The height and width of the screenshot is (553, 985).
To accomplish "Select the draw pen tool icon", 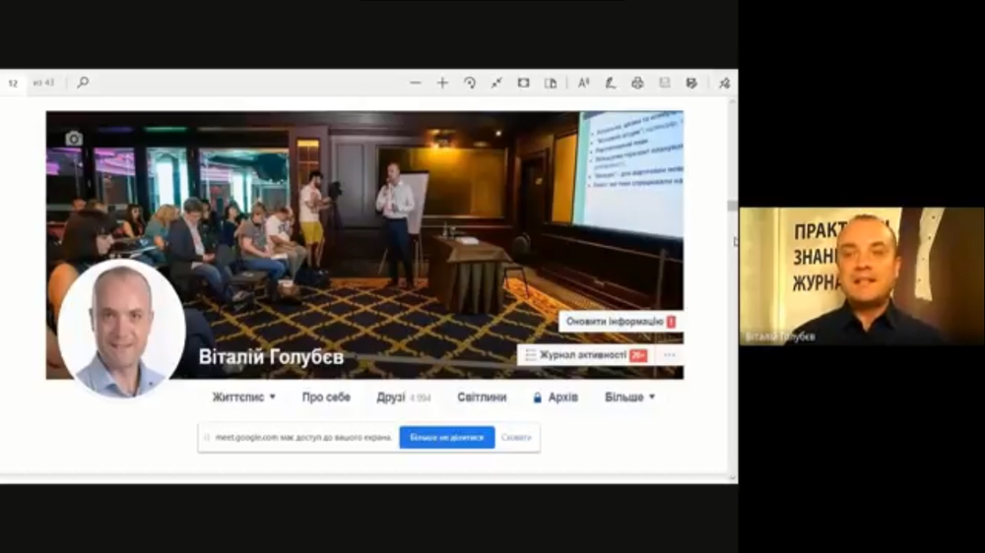I will pyautogui.click(x=611, y=83).
